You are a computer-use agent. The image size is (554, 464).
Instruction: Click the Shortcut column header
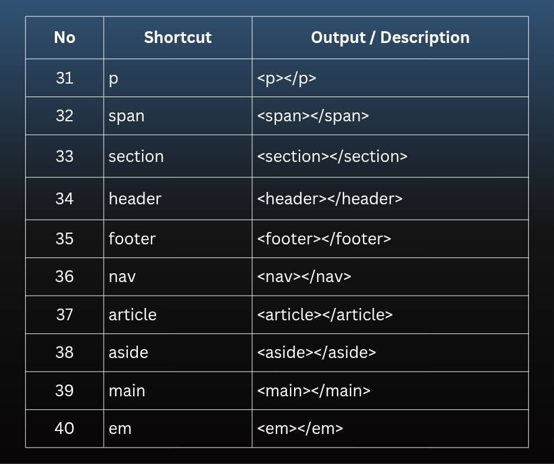click(x=178, y=38)
